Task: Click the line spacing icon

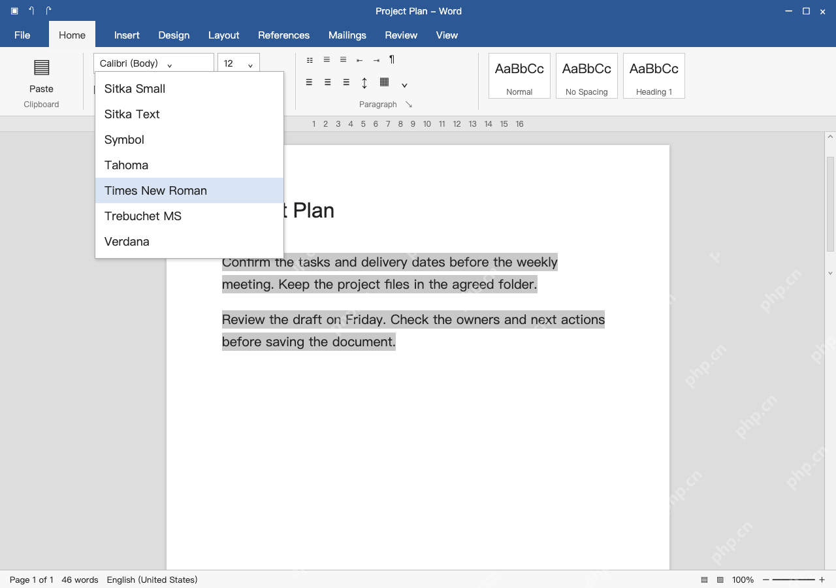Action: pyautogui.click(x=364, y=83)
